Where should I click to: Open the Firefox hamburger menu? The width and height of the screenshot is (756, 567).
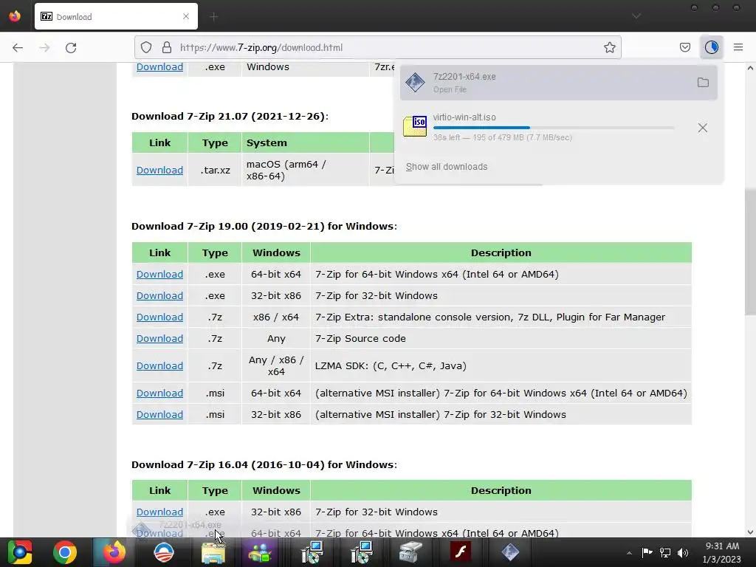(x=738, y=47)
